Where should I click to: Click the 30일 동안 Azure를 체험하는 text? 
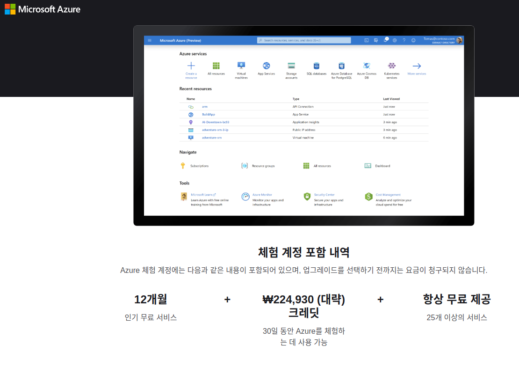coord(304,337)
